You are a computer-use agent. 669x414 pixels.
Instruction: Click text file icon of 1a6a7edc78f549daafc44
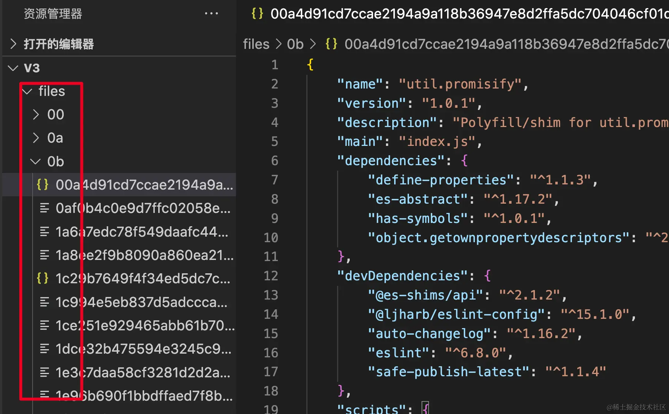(x=44, y=231)
